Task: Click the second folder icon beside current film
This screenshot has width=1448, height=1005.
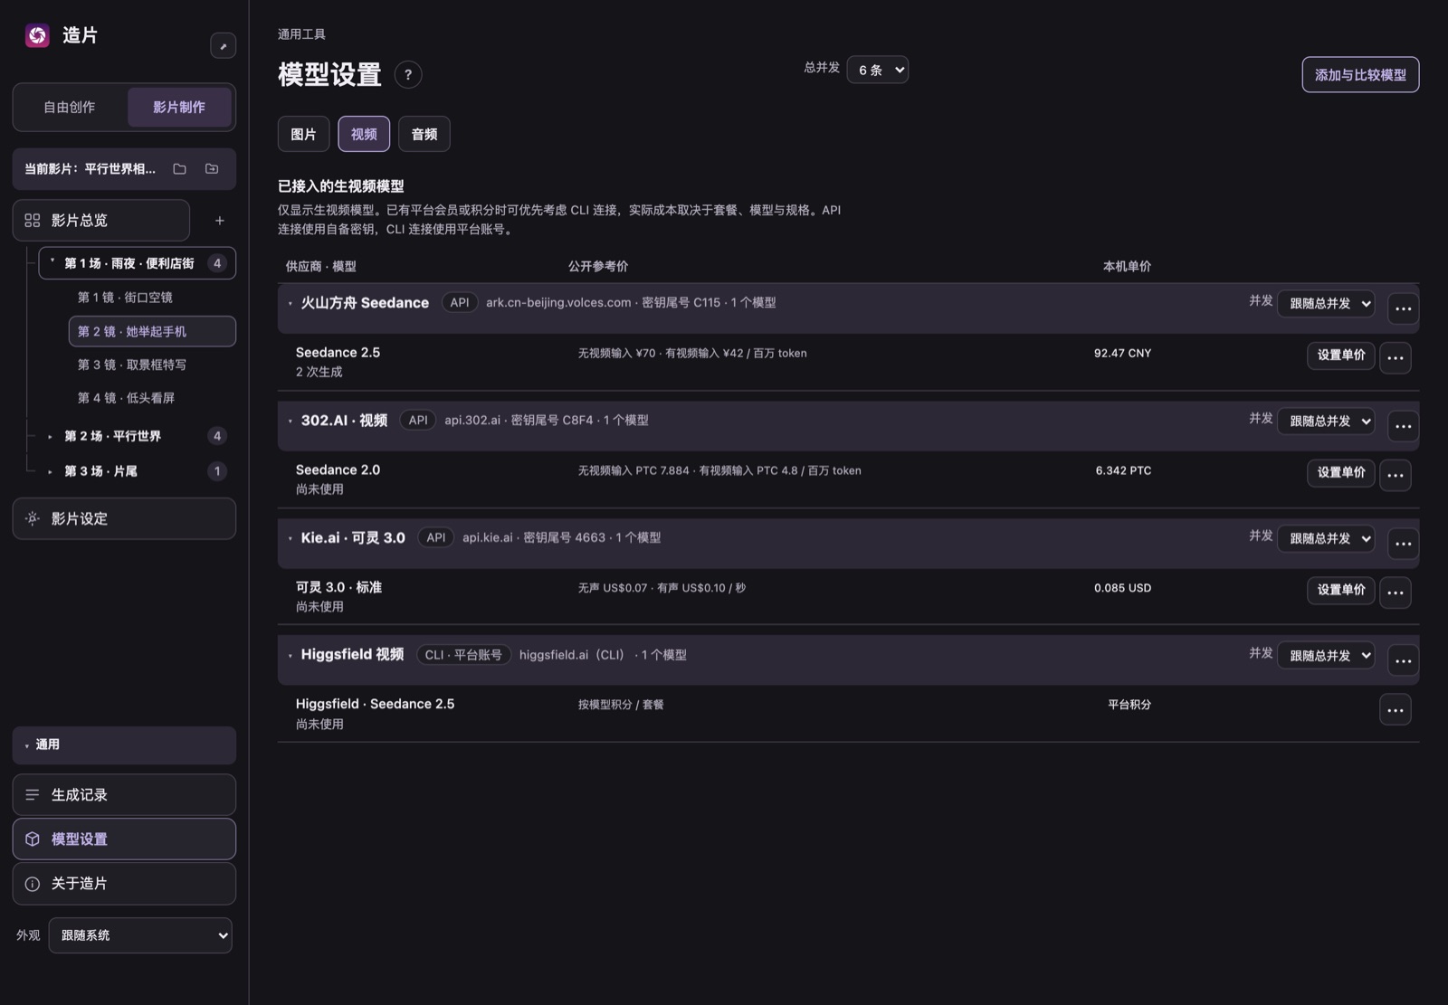Action: pos(212,169)
